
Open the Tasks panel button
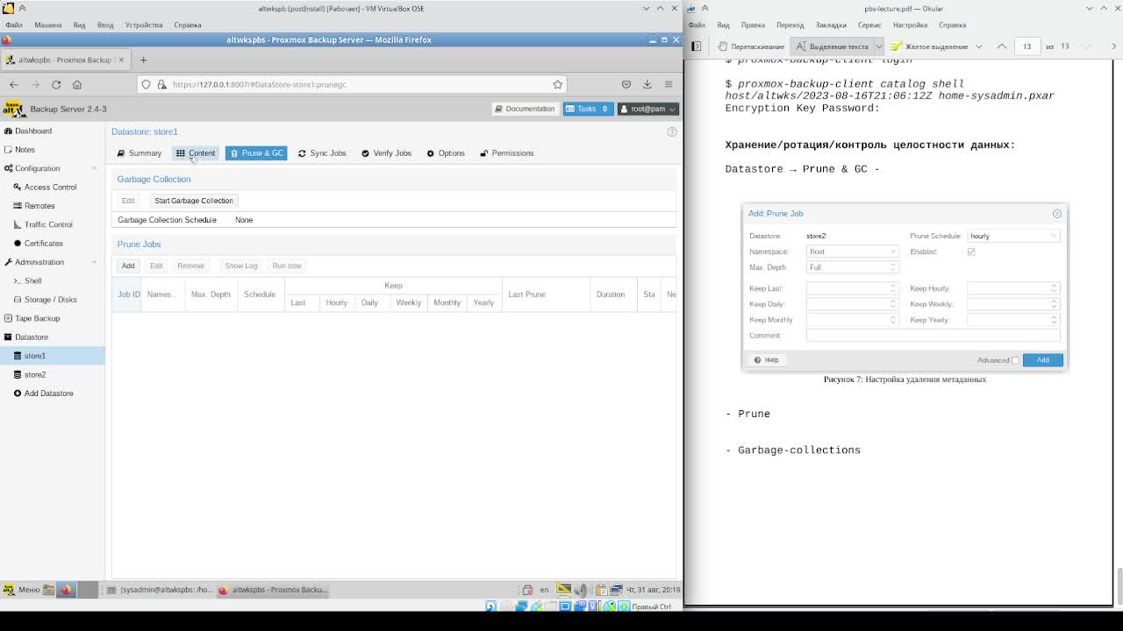point(588,109)
